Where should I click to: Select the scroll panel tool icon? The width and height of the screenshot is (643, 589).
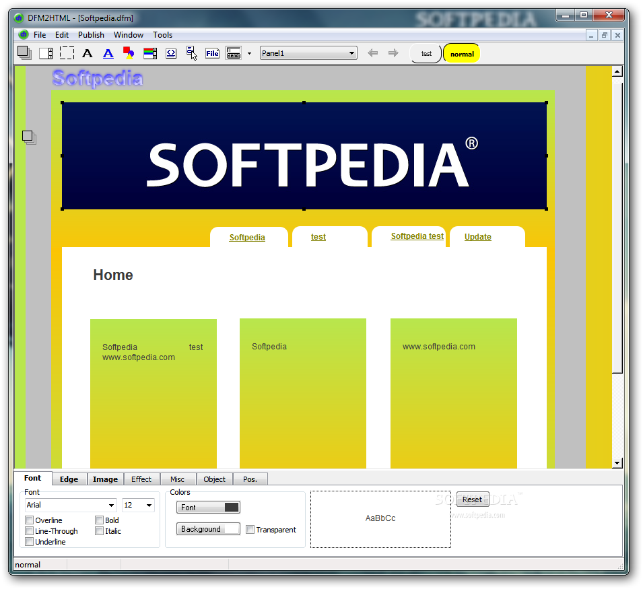point(46,53)
